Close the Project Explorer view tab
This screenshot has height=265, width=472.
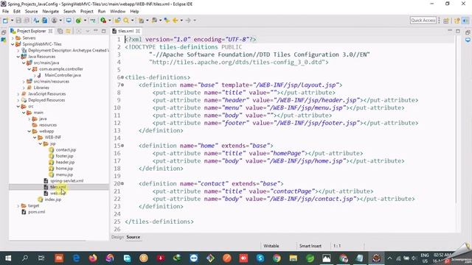click(x=51, y=31)
